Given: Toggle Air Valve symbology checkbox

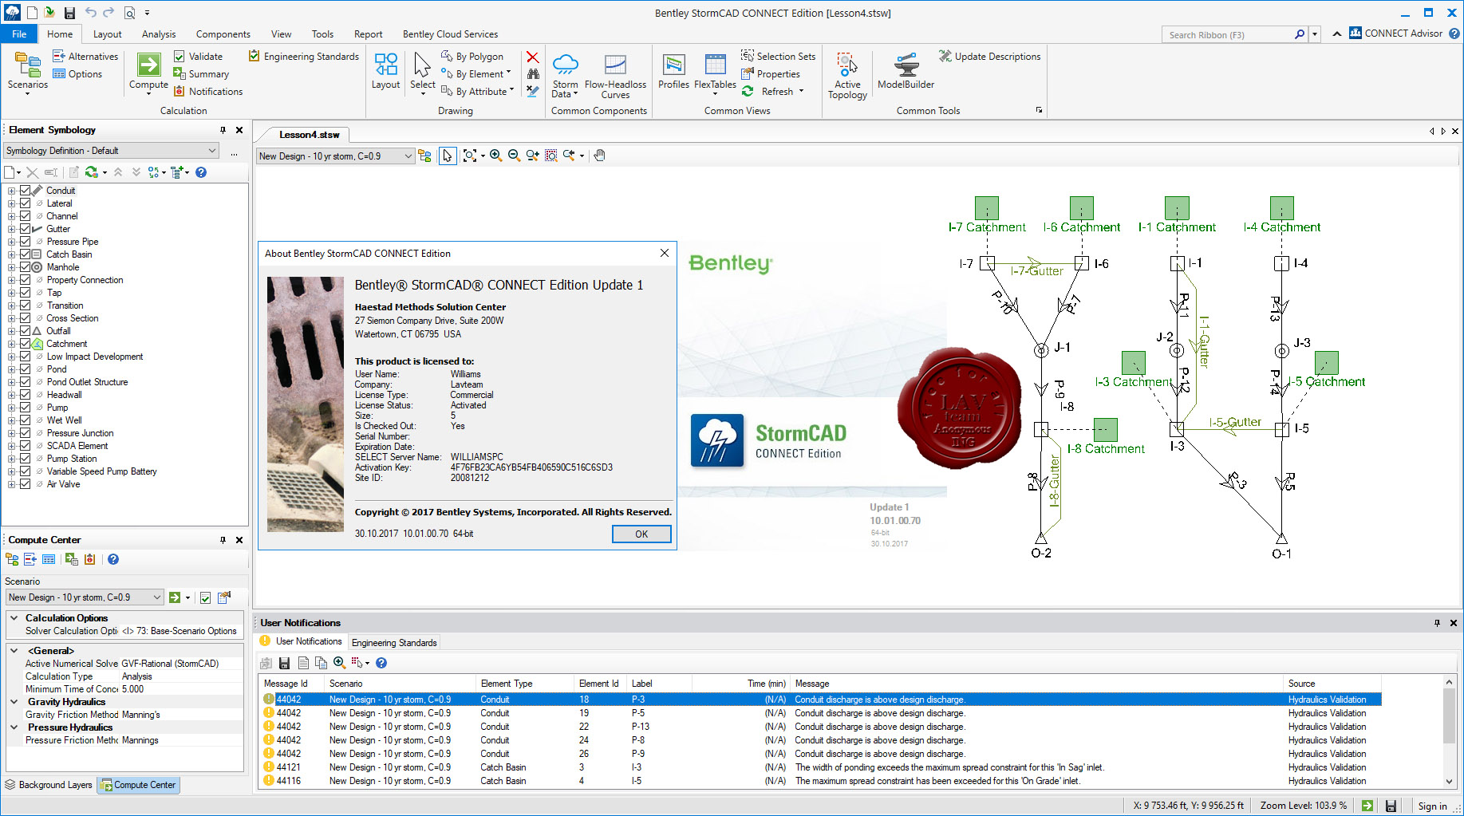Looking at the screenshot, I should (x=25, y=484).
